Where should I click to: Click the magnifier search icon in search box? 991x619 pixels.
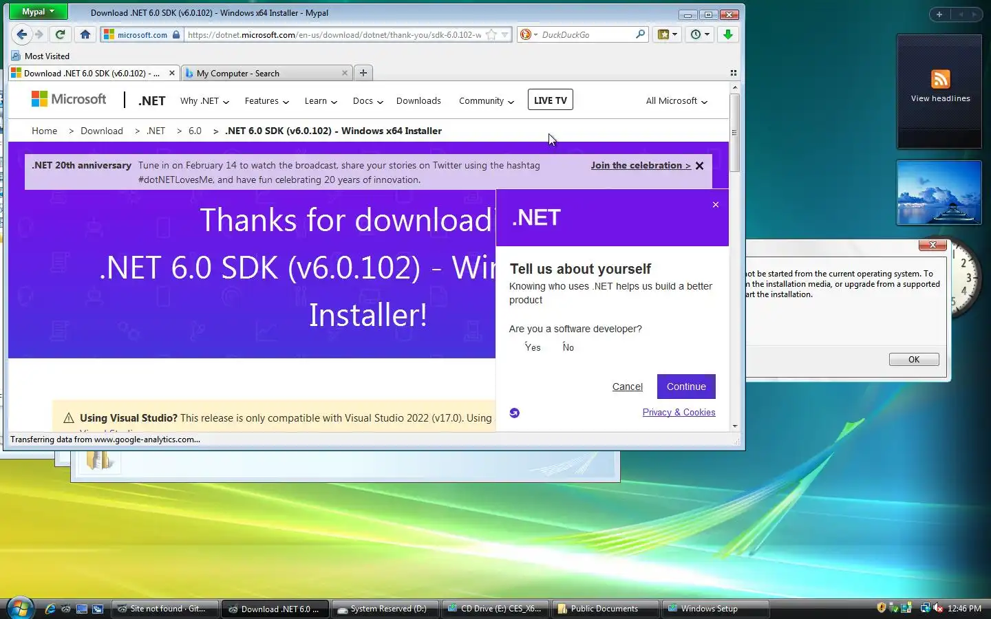click(x=640, y=34)
